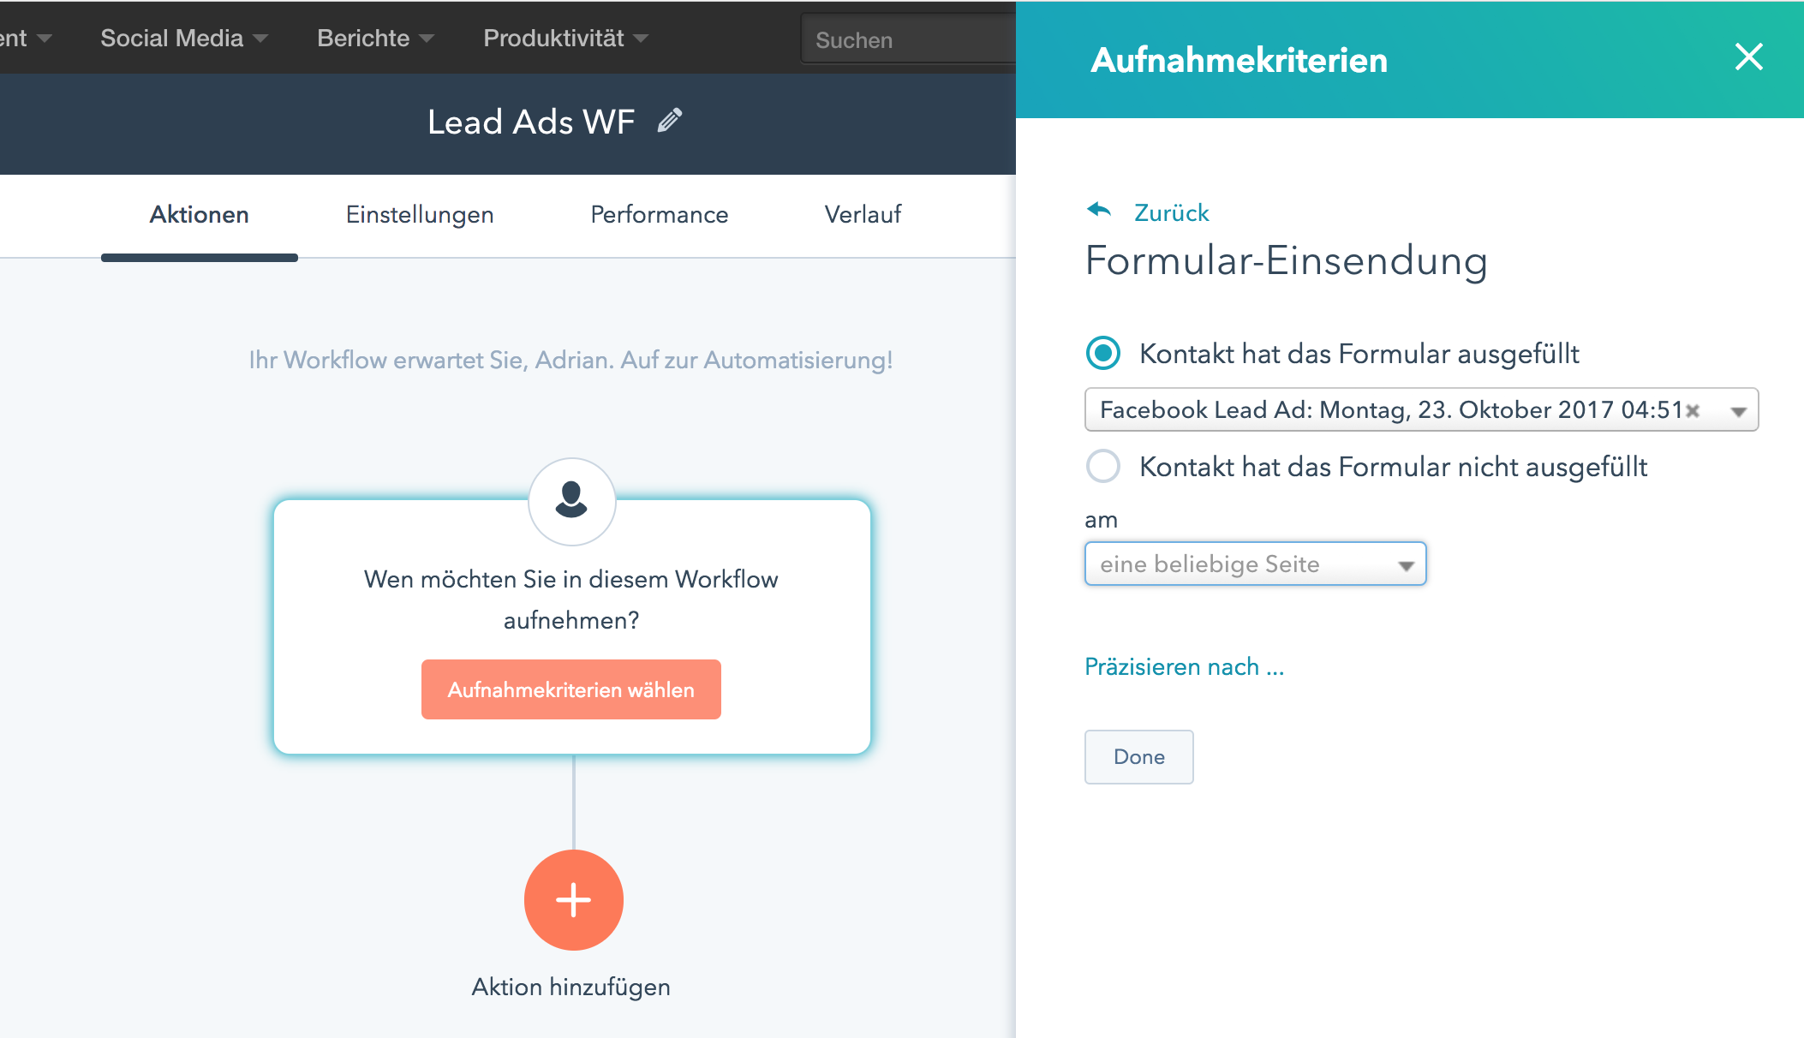1804x1038 pixels.
Task: Click the 'Präzisieren nach ...' link
Action: click(x=1184, y=666)
